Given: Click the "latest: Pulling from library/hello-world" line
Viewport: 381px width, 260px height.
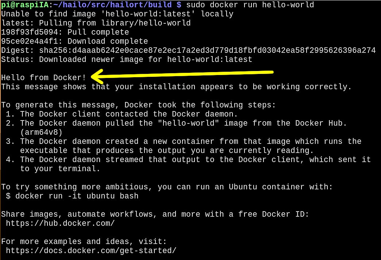Looking at the screenshot, I should click(x=96, y=23).
